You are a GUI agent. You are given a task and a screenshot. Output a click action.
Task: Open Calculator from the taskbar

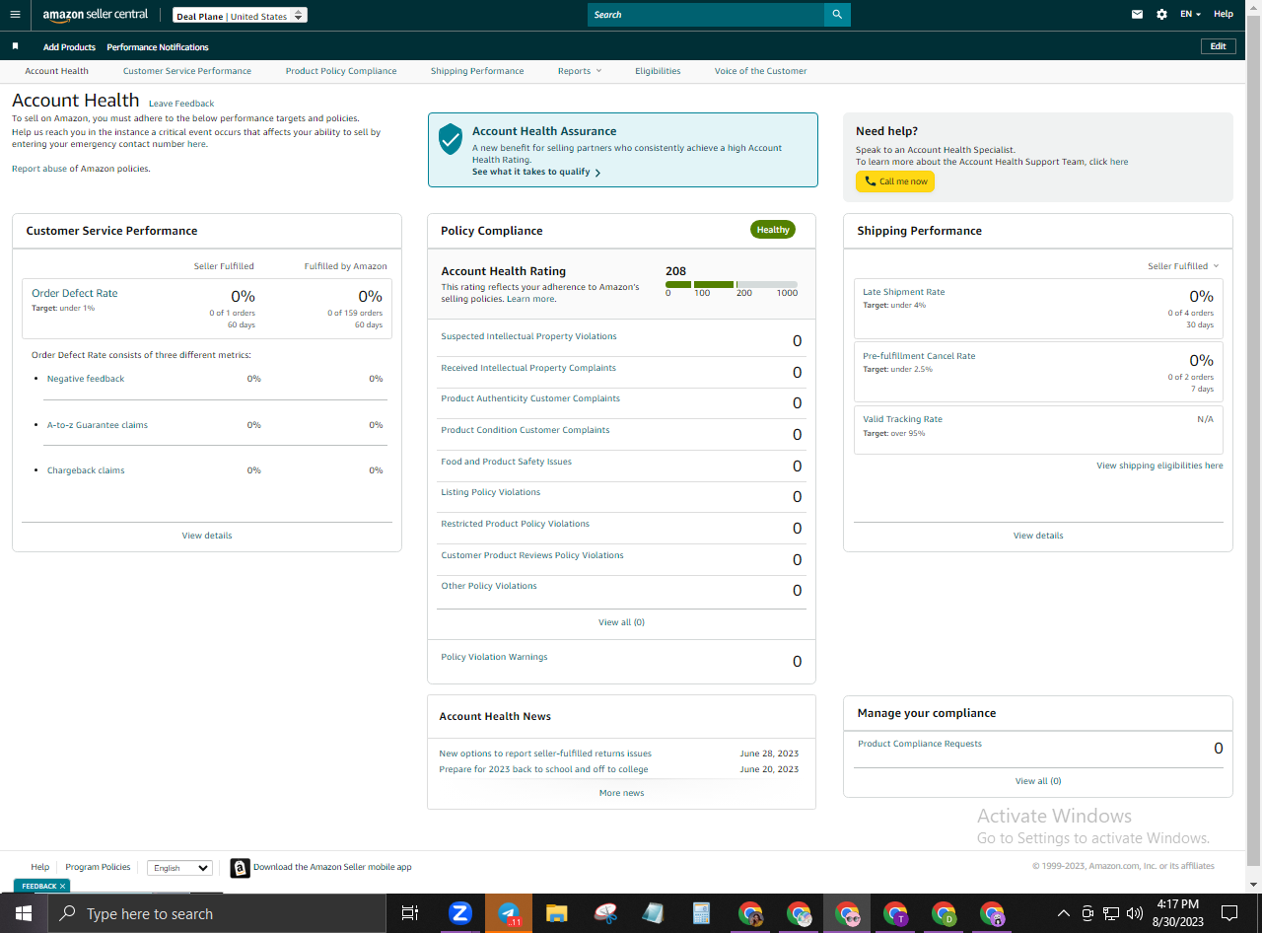[x=702, y=913]
